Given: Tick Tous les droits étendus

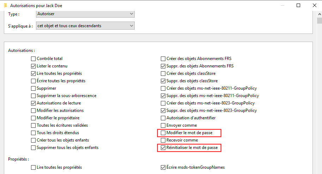Looking at the screenshot, I should click(33, 133).
